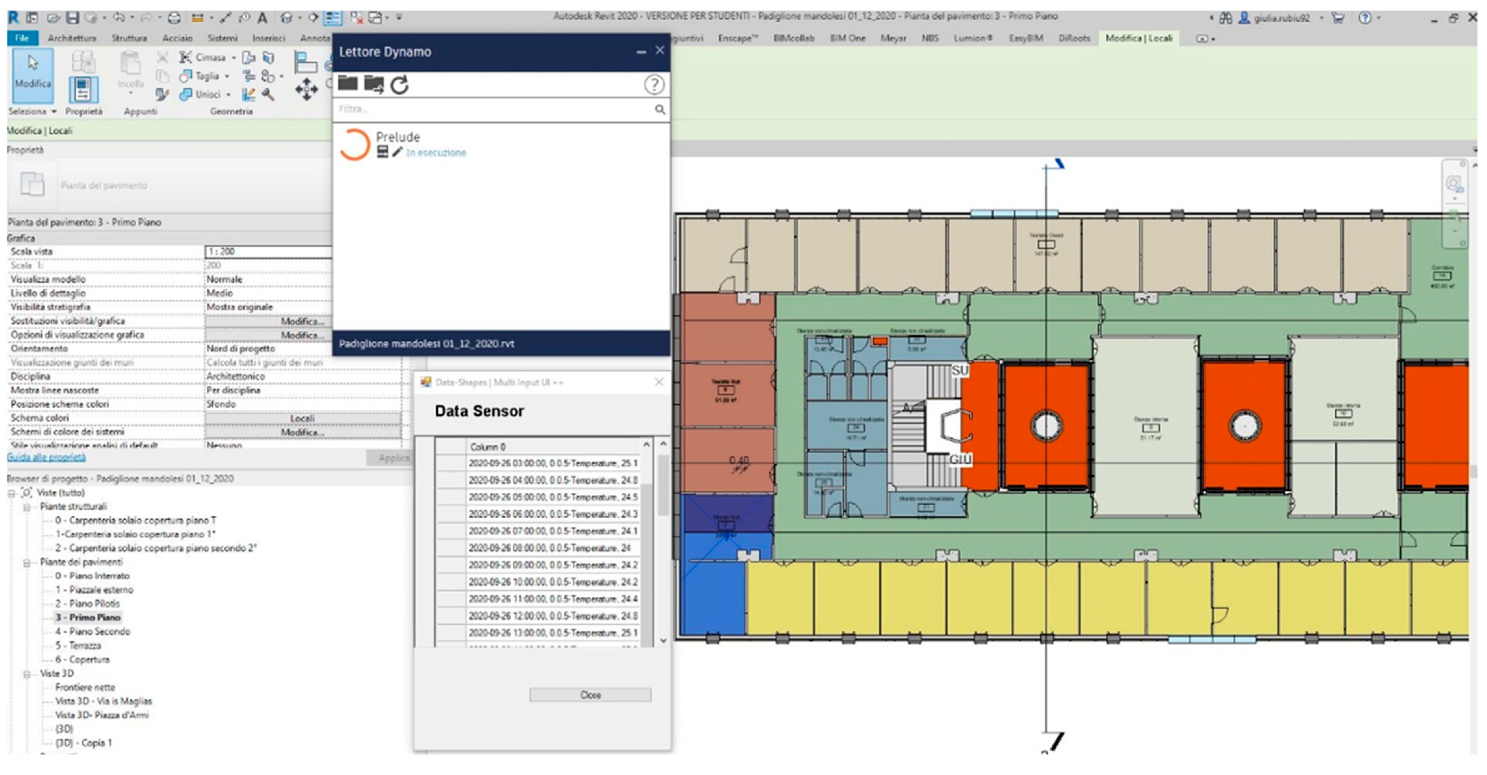This screenshot has height=775, width=1487.
Task: Click the pencil edit icon under Prelude
Action: [396, 152]
